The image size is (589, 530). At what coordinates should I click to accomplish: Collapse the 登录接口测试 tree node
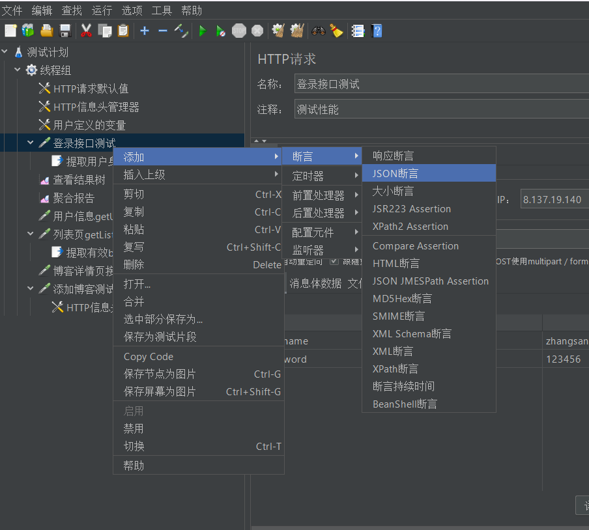coord(31,143)
